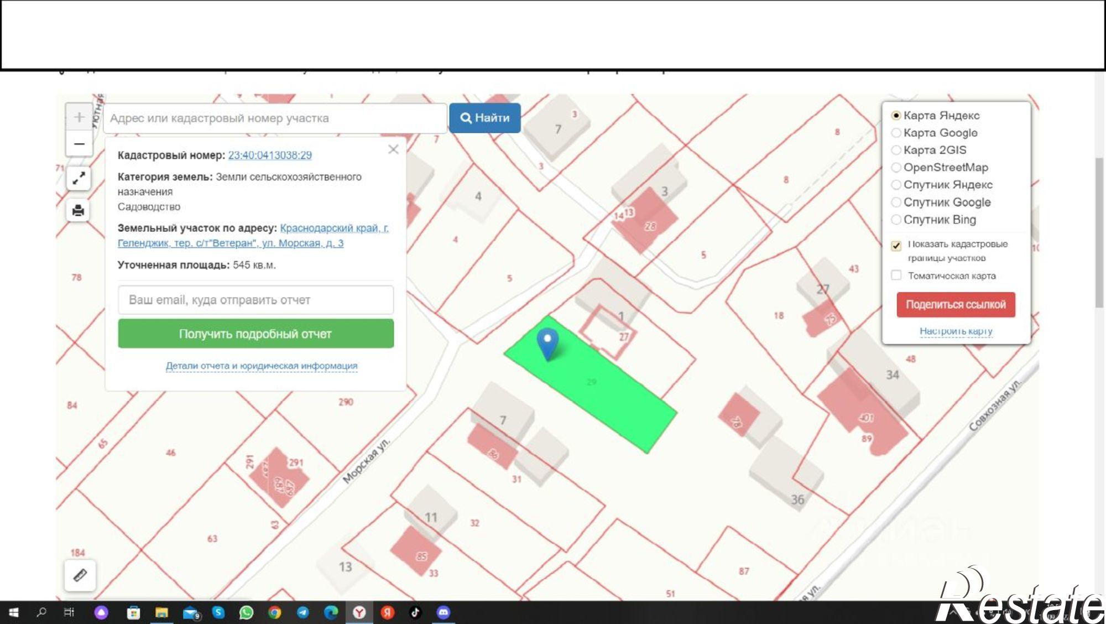The image size is (1106, 624).
Task: Click Получить подробный отчет button
Action: (x=256, y=334)
